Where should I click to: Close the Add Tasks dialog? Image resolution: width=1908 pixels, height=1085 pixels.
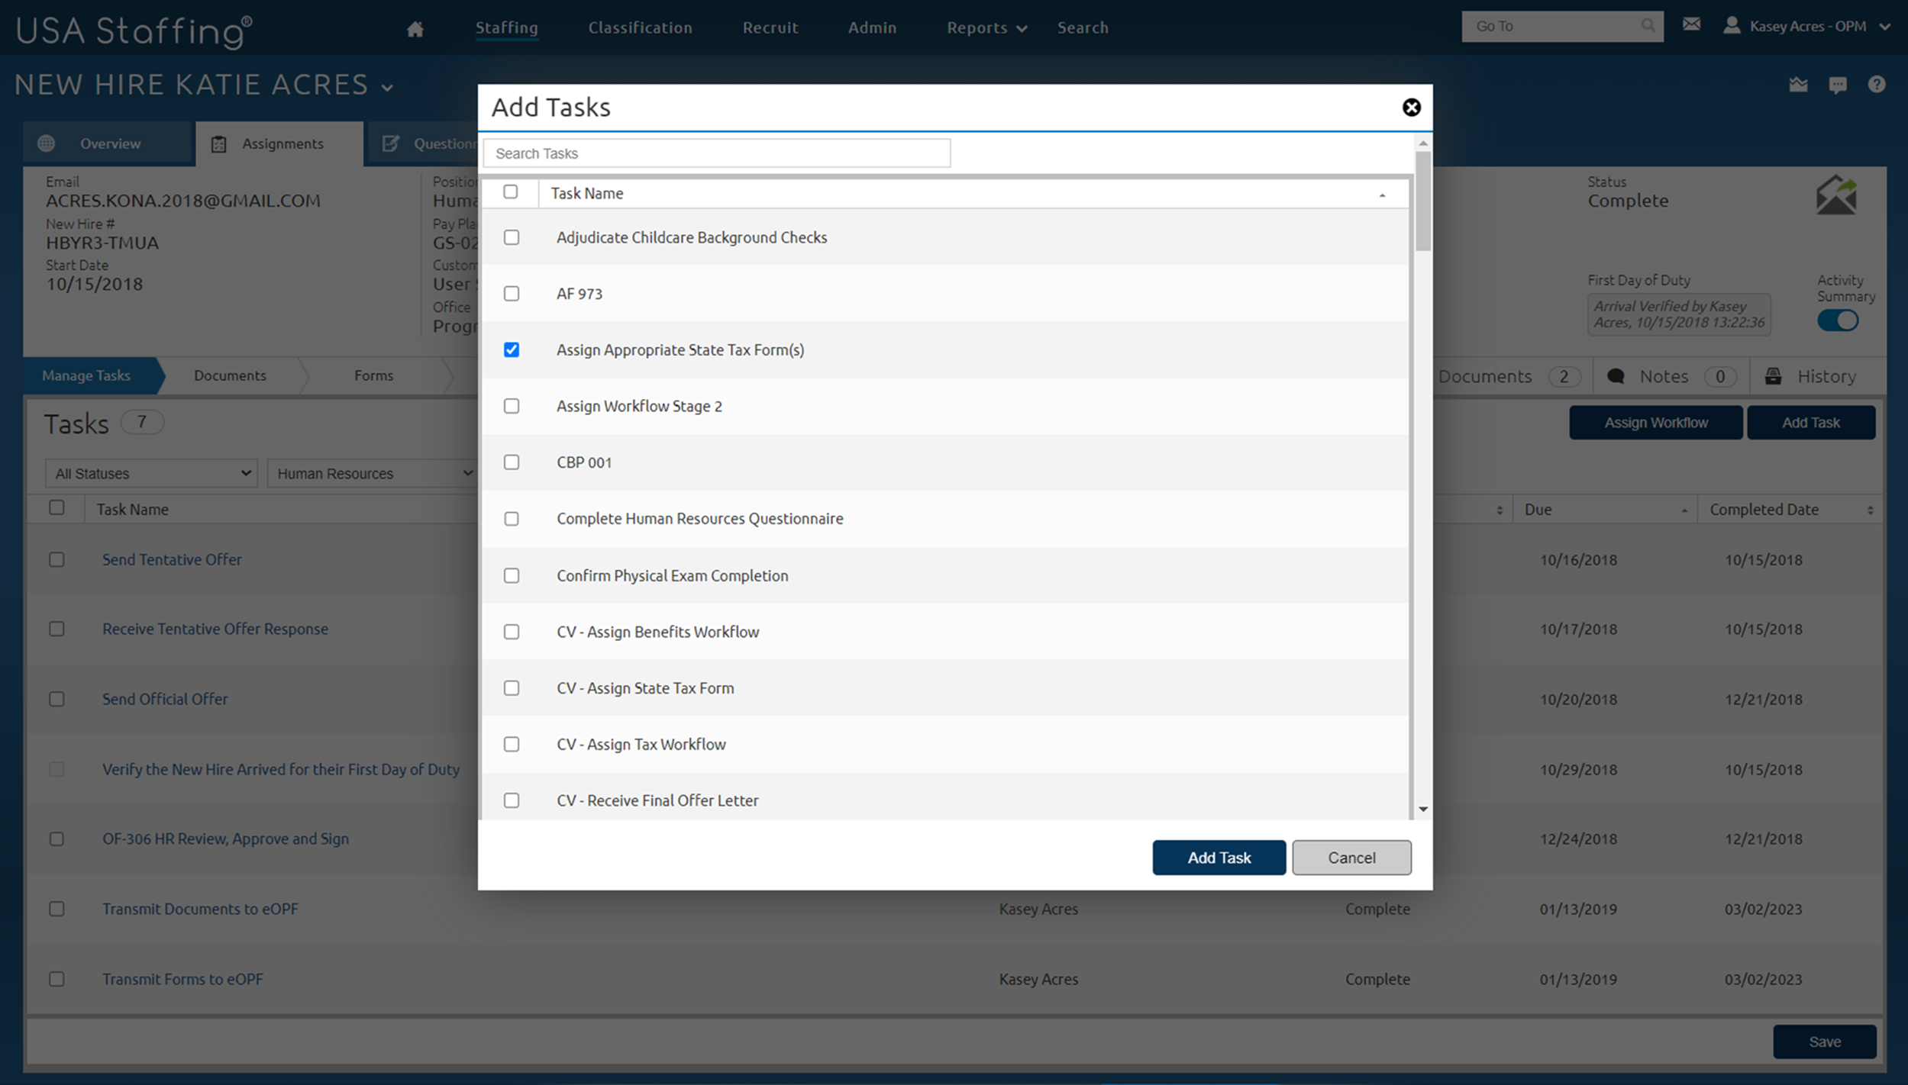tap(1411, 108)
